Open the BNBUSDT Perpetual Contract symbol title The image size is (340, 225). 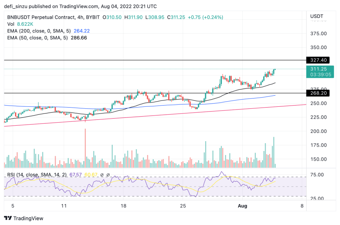click(41, 17)
